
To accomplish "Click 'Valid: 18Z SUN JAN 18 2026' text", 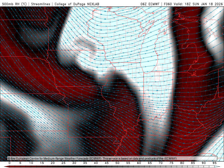I will pyautogui.click(x=198, y=4).
